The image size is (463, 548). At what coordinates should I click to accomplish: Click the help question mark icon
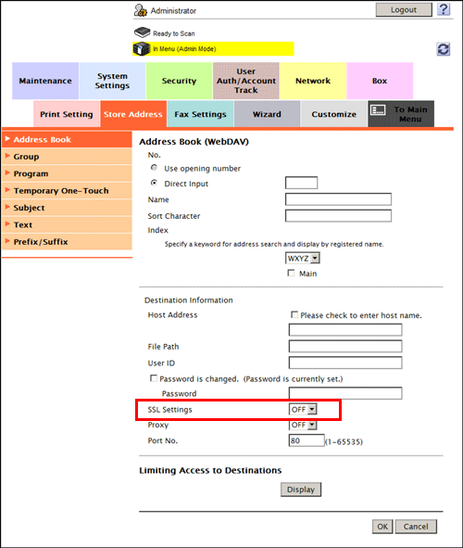[x=444, y=9]
